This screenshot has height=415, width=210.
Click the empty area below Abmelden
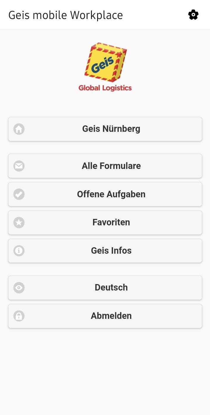point(105,371)
